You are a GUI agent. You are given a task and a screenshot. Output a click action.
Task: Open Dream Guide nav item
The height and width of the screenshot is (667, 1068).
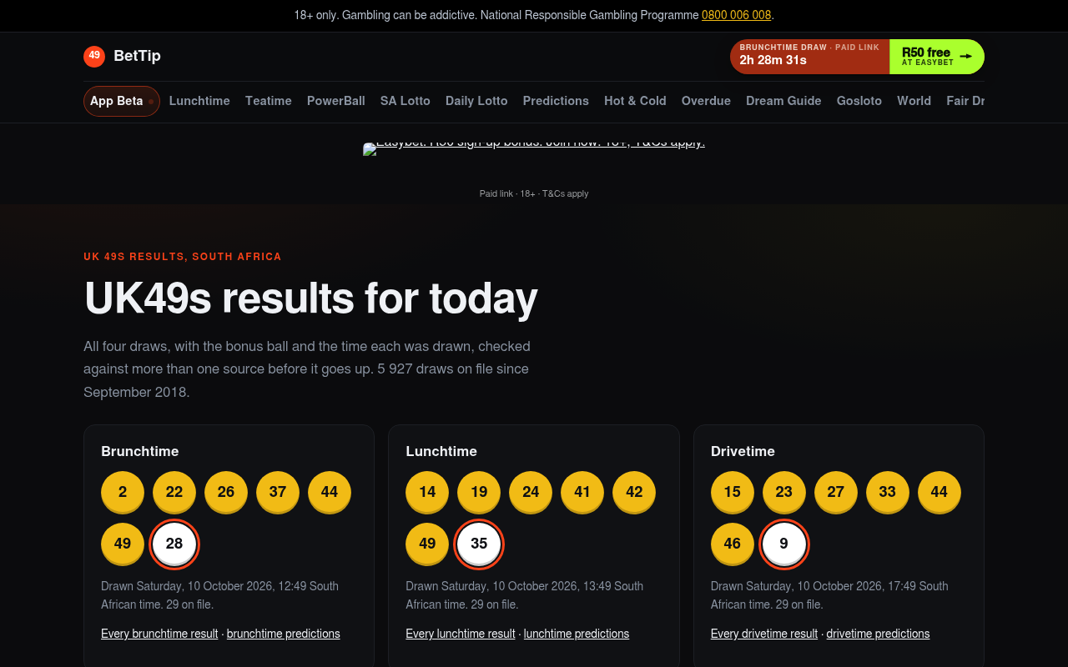point(783,101)
